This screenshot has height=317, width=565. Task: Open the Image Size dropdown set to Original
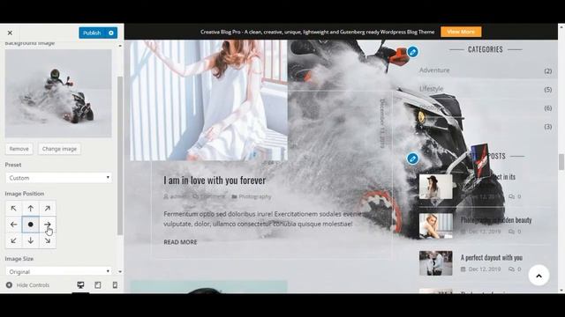point(58,271)
